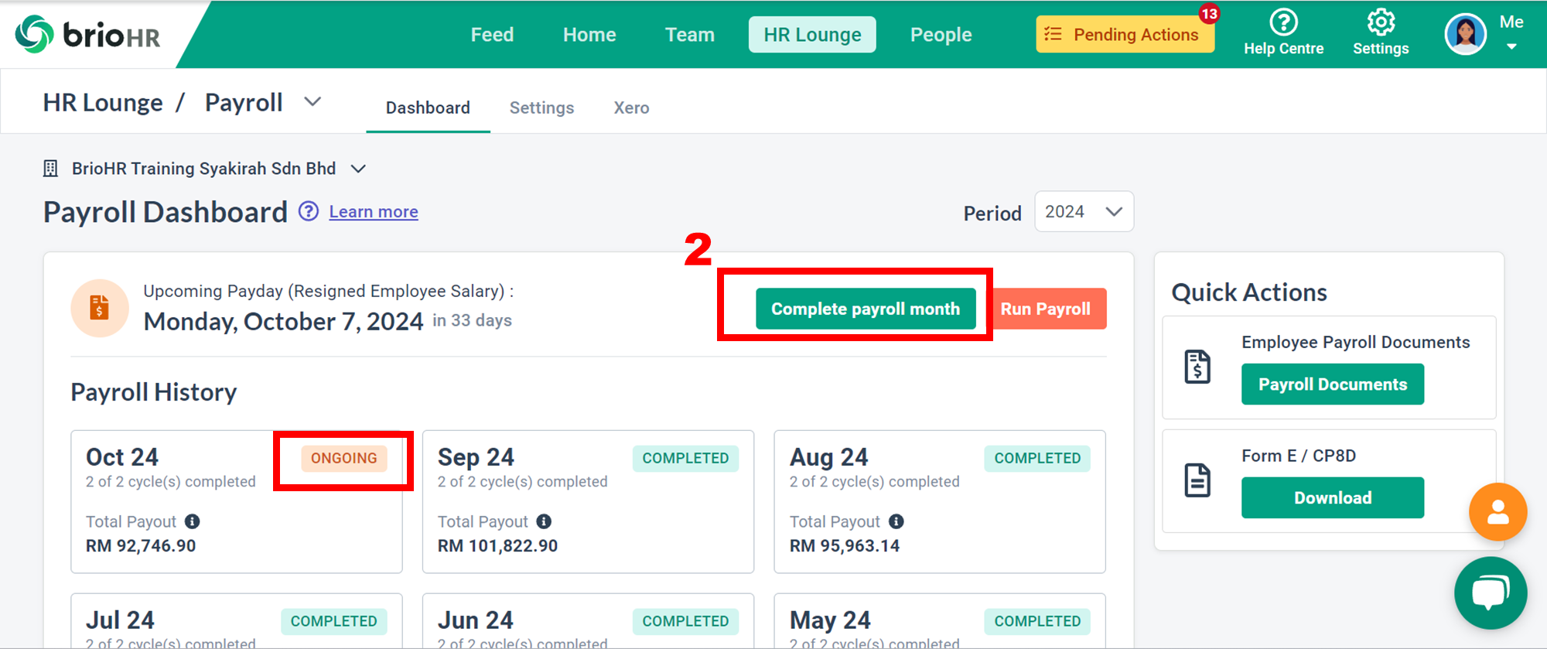This screenshot has height=649, width=1547.
Task: Open the Settings gear icon
Action: pyautogui.click(x=1381, y=22)
